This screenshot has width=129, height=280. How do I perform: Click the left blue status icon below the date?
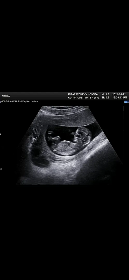coord(126,102)
